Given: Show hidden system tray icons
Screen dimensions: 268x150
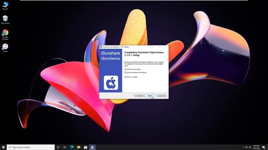Looking at the screenshot, I should pyautogui.click(x=243, y=147).
